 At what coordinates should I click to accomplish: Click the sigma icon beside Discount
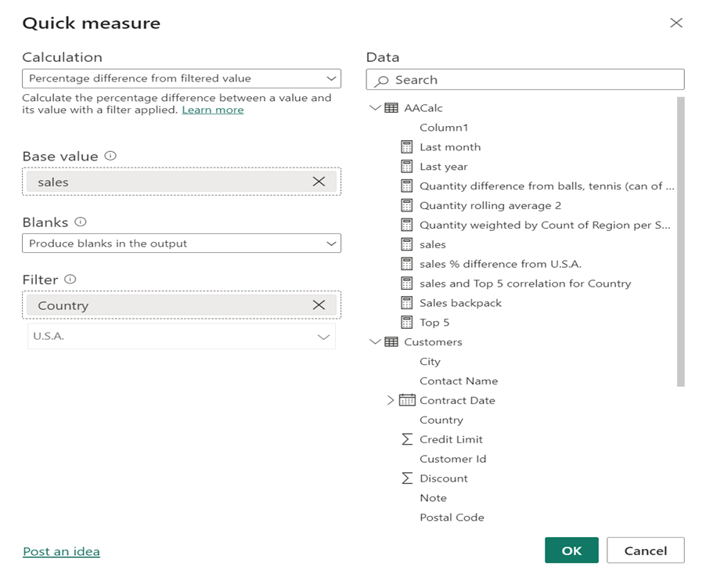coord(407,478)
